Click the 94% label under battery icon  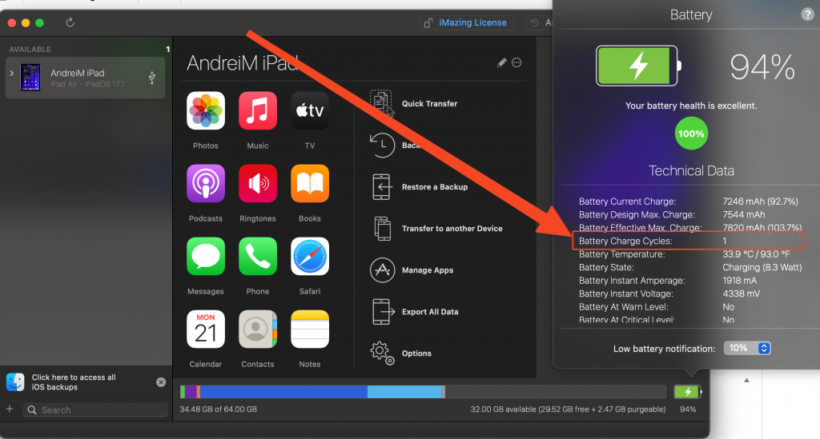point(688,409)
